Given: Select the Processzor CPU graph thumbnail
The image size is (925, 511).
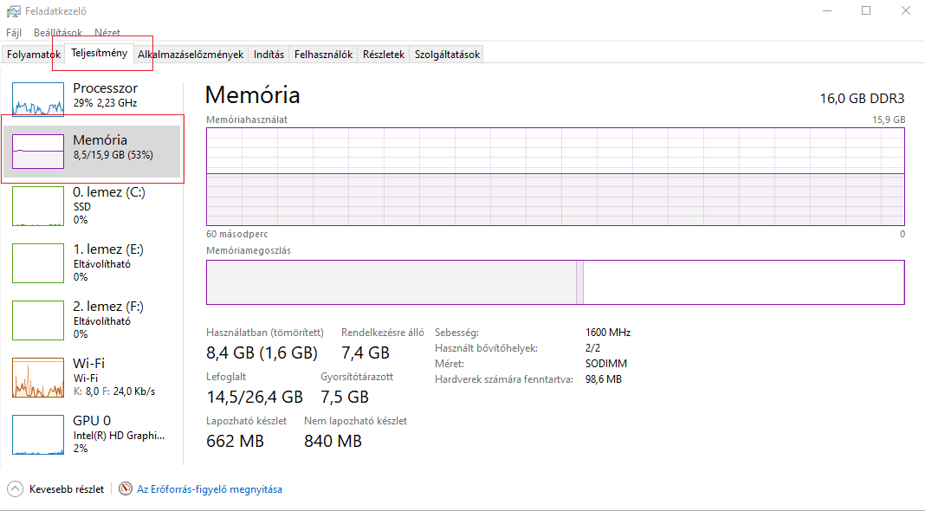Looking at the screenshot, I should click(38, 100).
